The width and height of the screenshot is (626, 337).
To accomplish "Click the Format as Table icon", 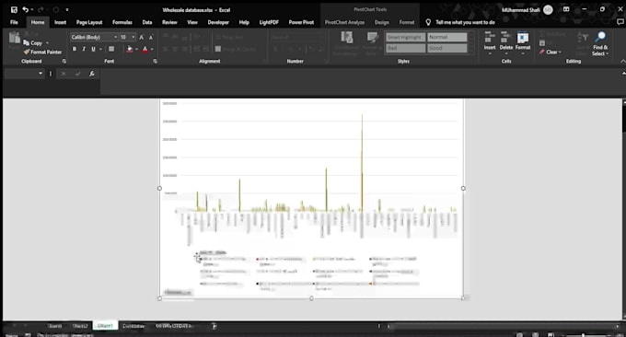I will (x=373, y=38).
